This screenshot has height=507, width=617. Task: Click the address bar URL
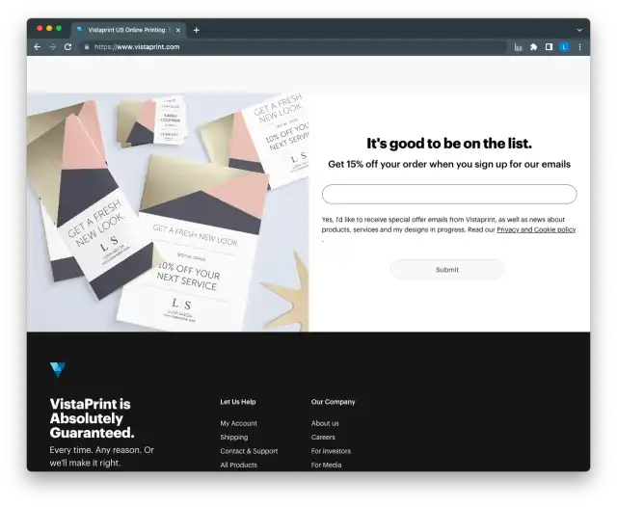[137, 47]
